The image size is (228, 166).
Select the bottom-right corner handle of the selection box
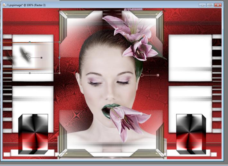tap(59, 73)
